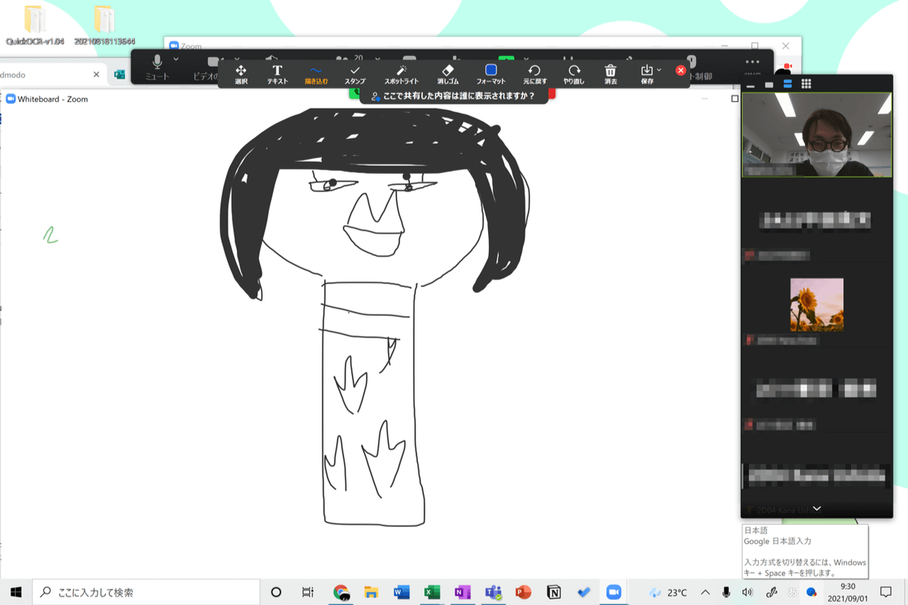Open the Windows Start menu
This screenshot has width=908, height=605.
click(15, 592)
